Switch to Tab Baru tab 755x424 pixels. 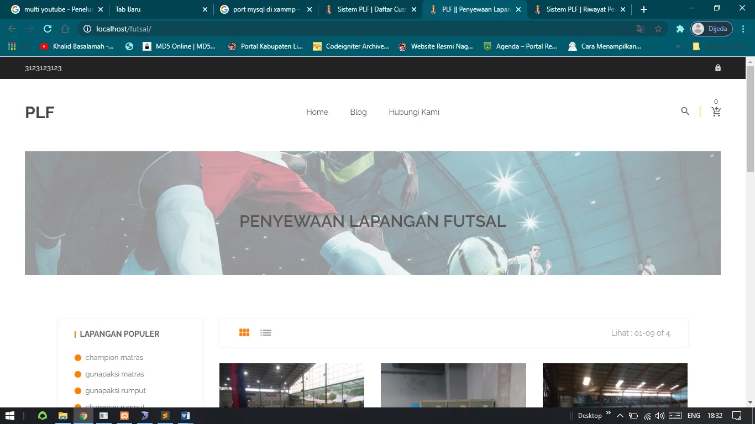coord(160,9)
